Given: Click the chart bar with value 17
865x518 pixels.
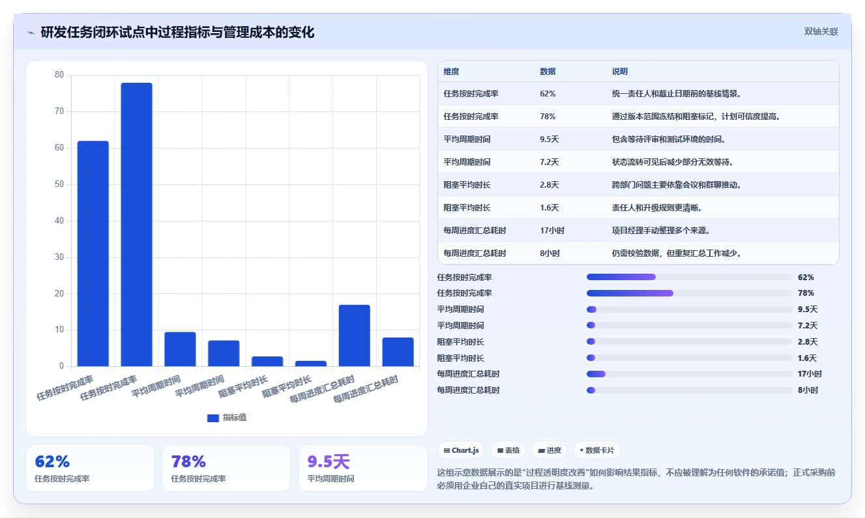Looking at the screenshot, I should coord(355,336).
